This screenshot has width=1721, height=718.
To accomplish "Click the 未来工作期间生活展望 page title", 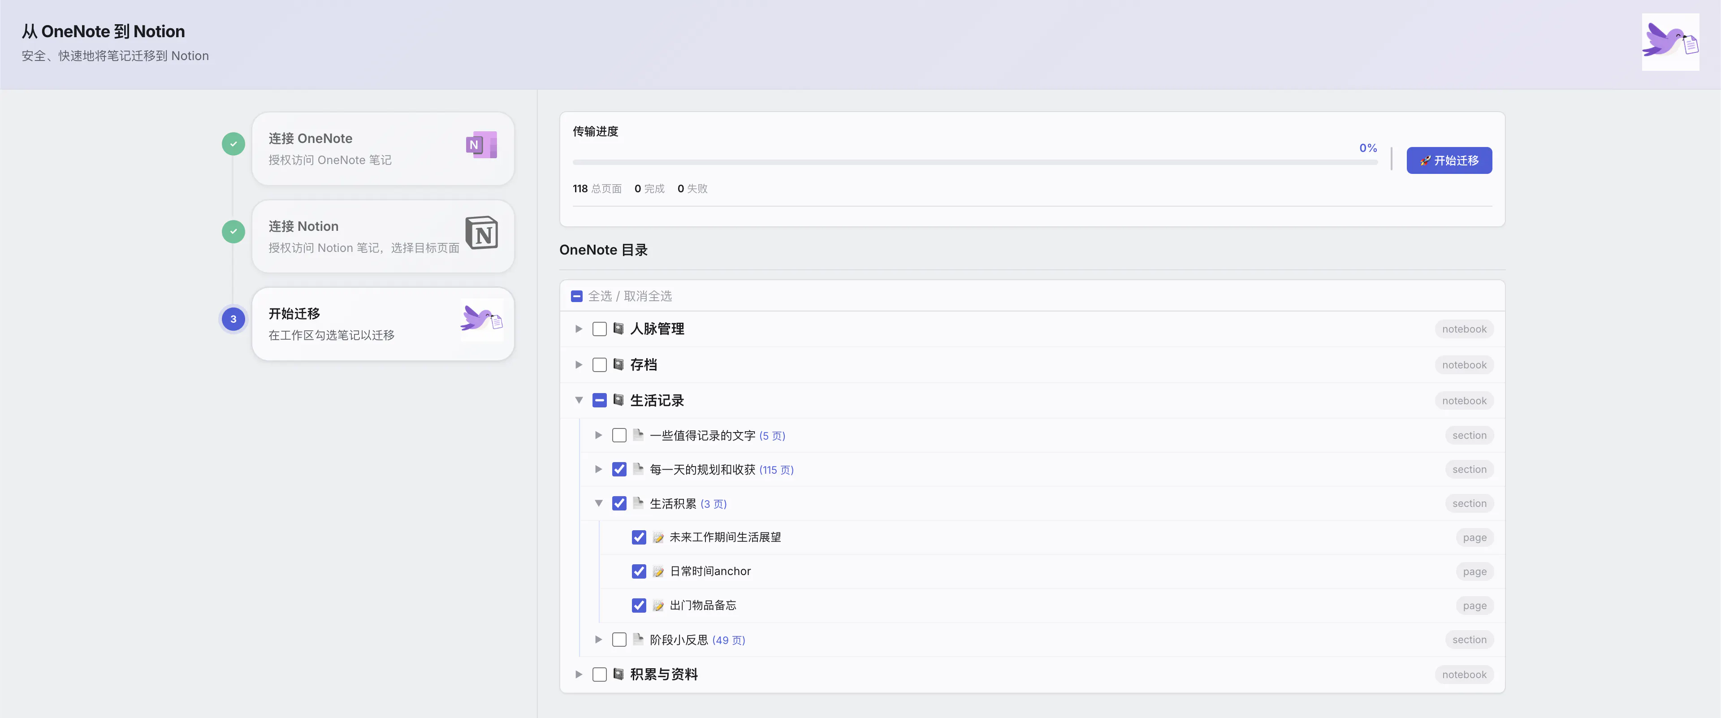I will (x=725, y=538).
